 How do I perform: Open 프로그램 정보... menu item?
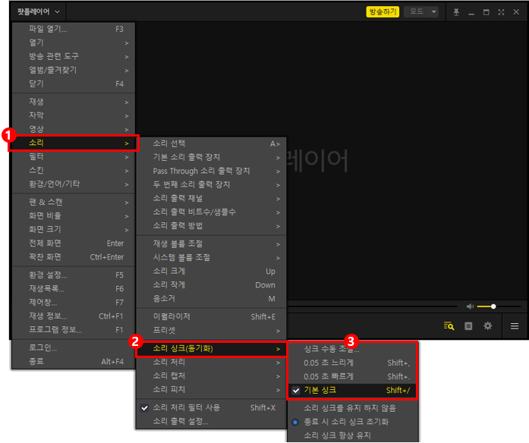click(74, 330)
